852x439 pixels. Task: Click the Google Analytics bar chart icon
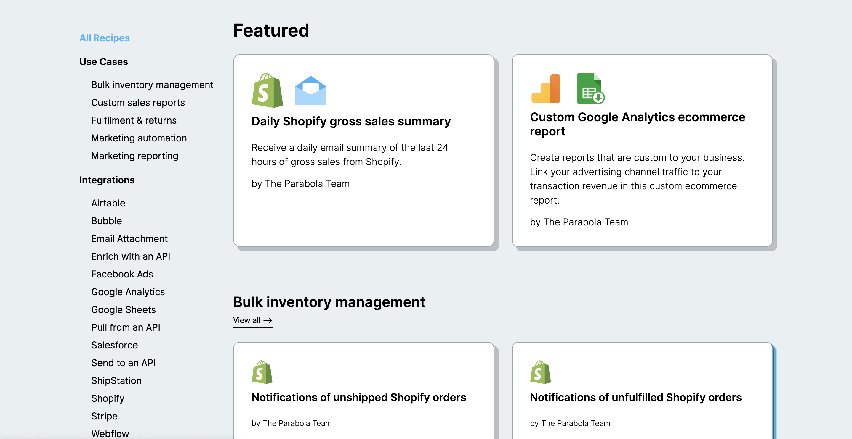(x=546, y=88)
